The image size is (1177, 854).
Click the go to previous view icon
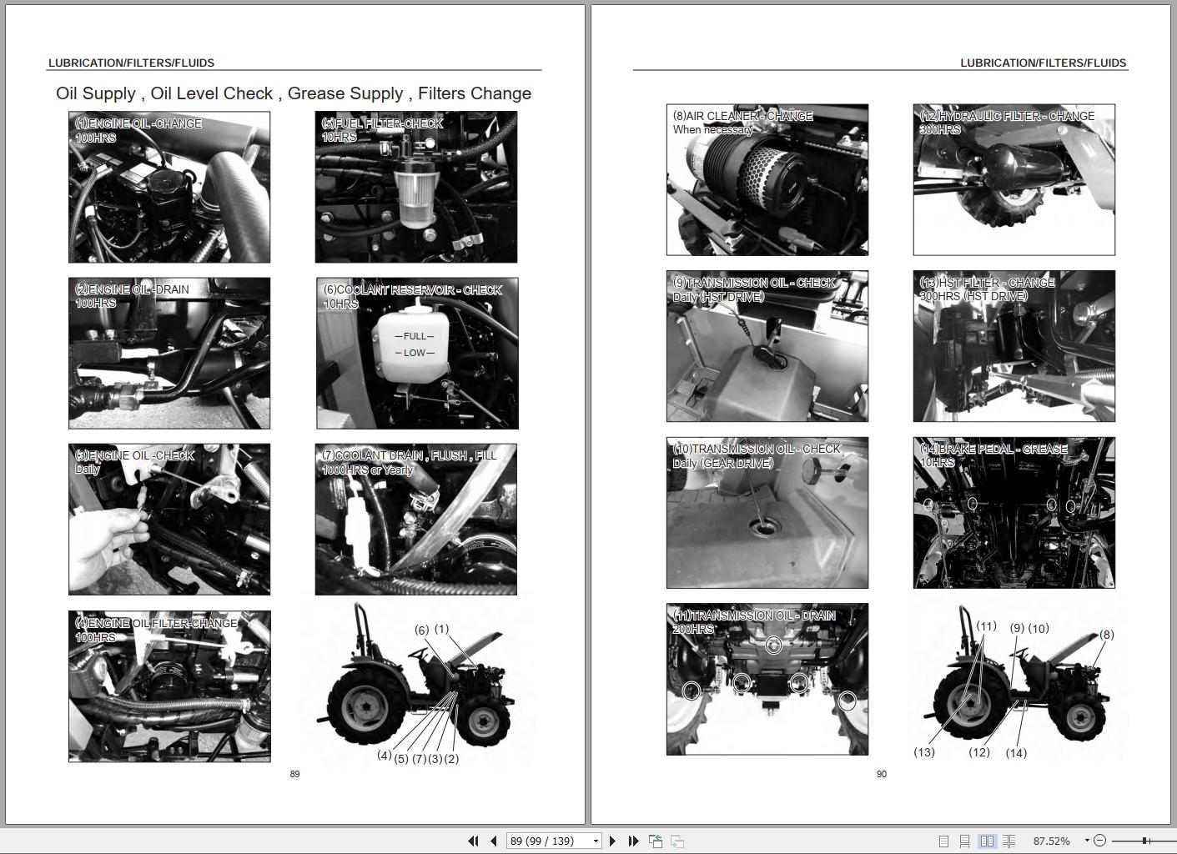coord(656,841)
